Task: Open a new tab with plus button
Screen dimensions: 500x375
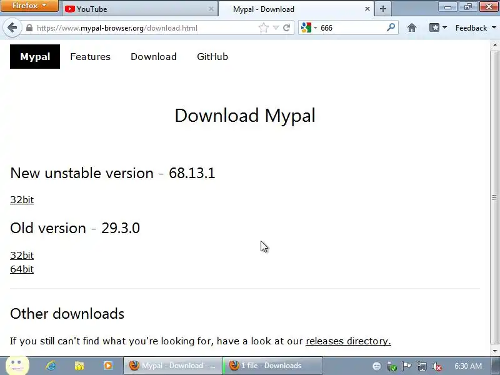Action: (x=383, y=9)
